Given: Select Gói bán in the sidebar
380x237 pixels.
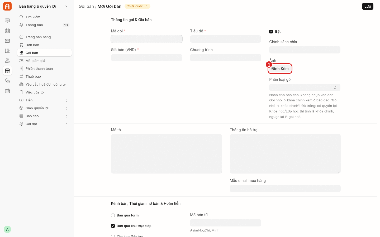Looking at the screenshot, I should [44, 53].
